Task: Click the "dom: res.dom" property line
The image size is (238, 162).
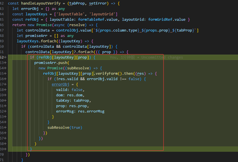Action: 70,95
